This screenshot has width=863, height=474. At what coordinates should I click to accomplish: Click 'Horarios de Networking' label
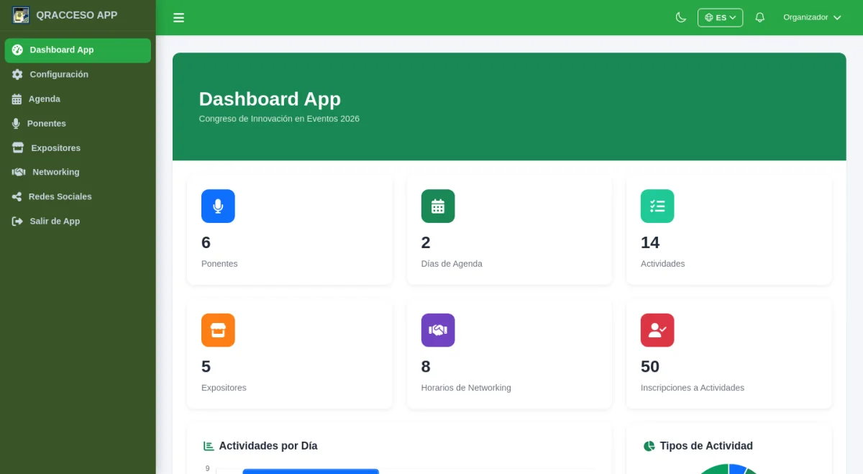(x=466, y=388)
